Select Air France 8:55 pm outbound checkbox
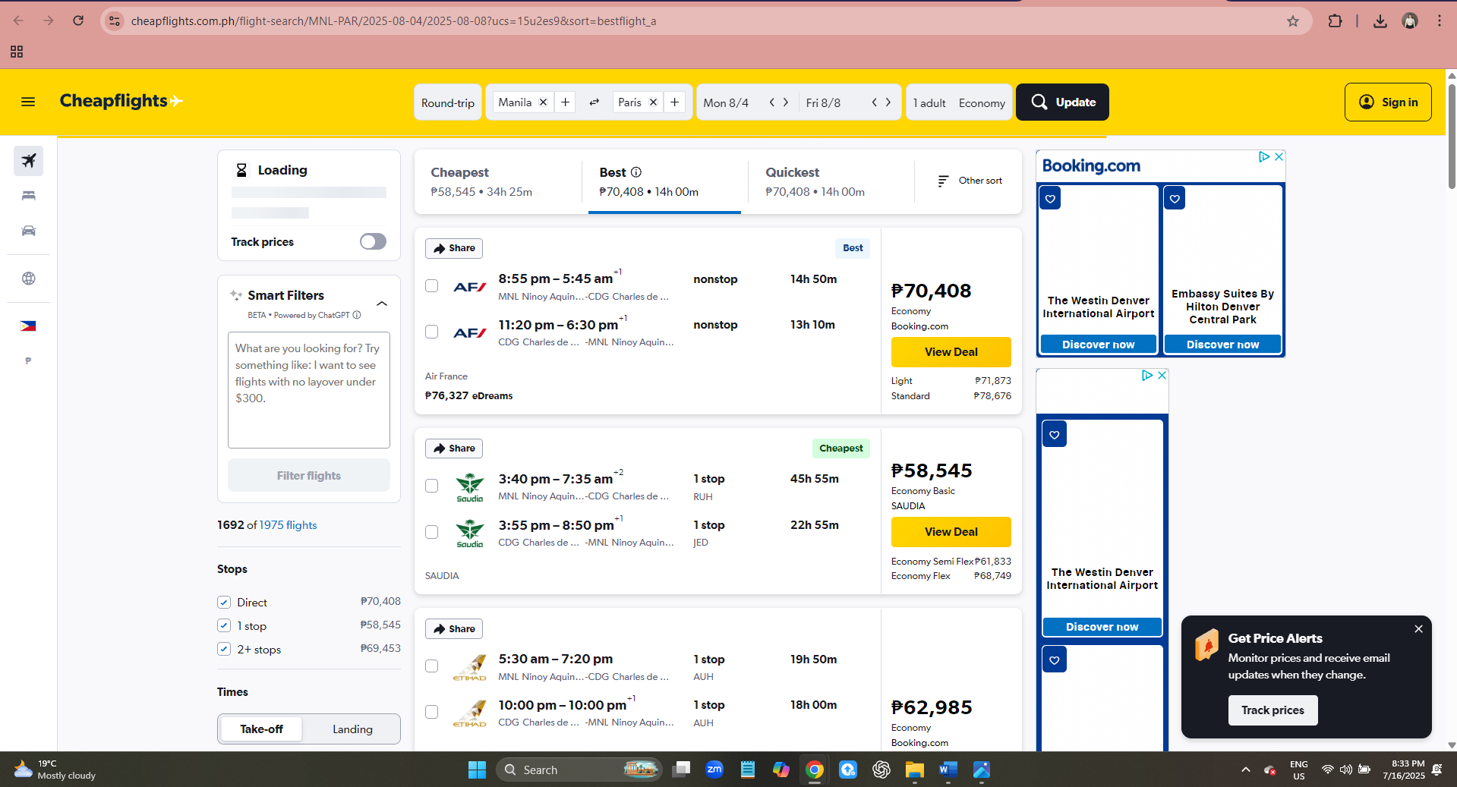This screenshot has height=787, width=1457. click(x=432, y=286)
